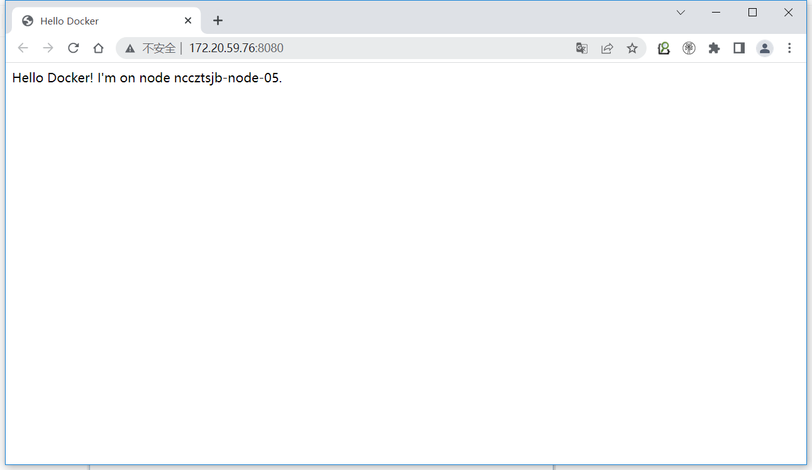The width and height of the screenshot is (812, 470).
Task: Click the round palm tree extension icon
Action: pyautogui.click(x=689, y=48)
